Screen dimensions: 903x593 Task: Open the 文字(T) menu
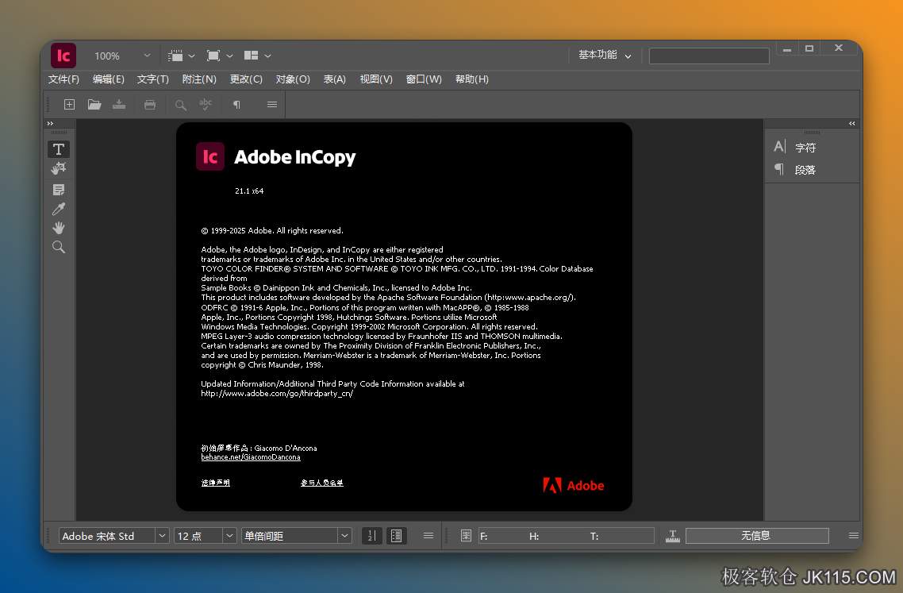coord(152,79)
